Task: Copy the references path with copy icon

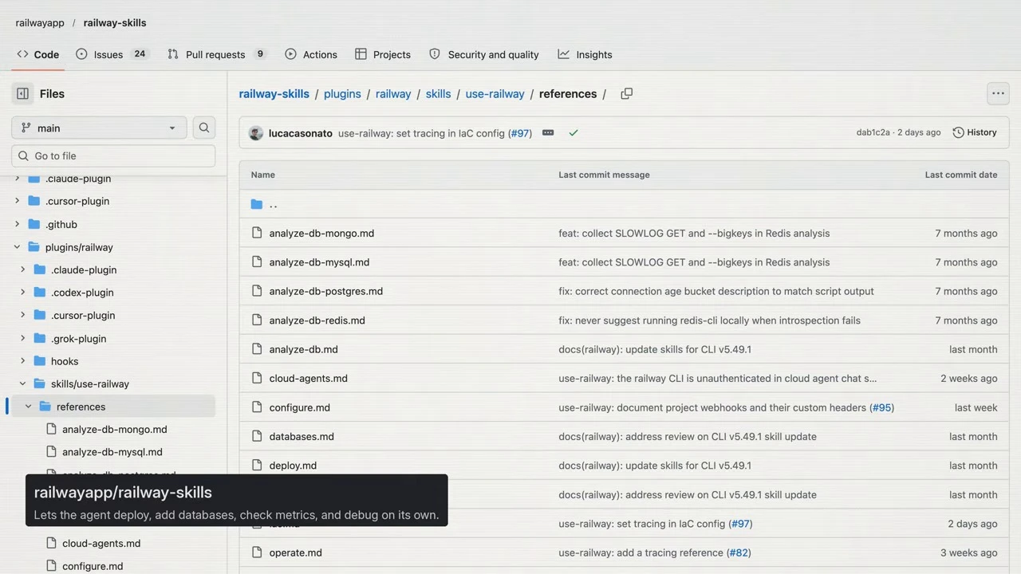Action: point(627,93)
